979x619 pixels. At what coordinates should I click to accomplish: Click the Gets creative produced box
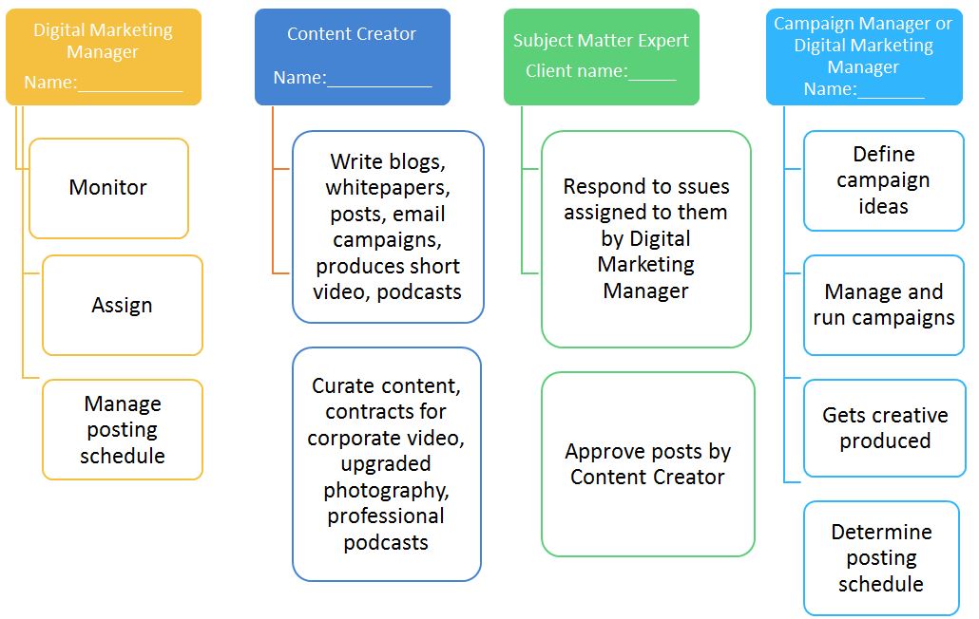(883, 428)
